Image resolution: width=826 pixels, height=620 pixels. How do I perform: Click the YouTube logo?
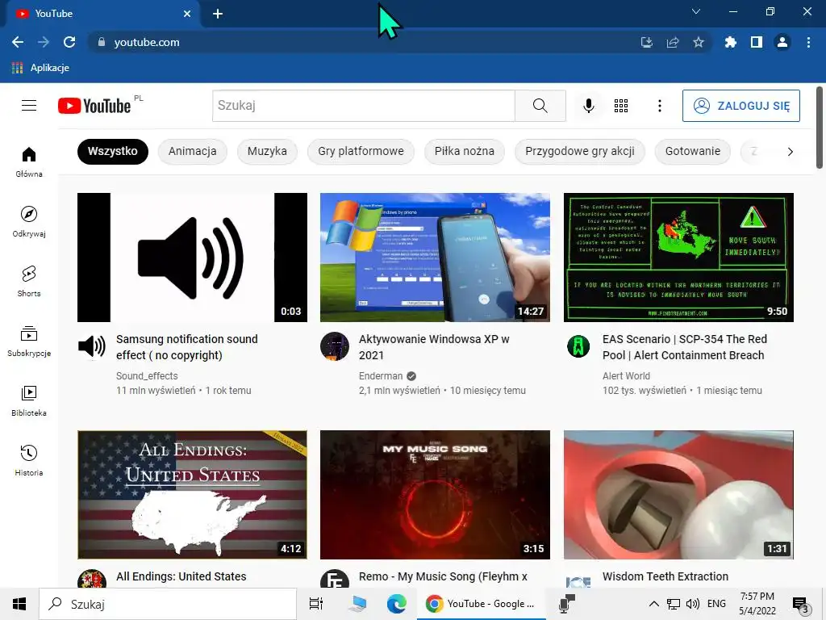[95, 106]
